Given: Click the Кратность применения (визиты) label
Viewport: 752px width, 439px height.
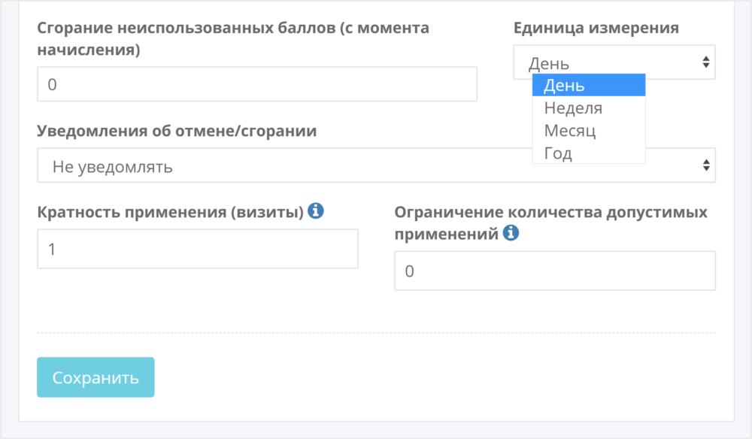Looking at the screenshot, I should [x=170, y=212].
